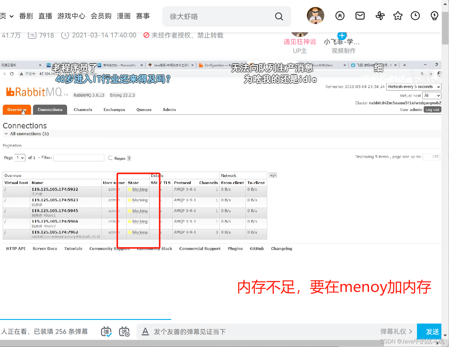Close the ProcessOn browser tab
Viewport: 449px width, 347px height.
142,65
